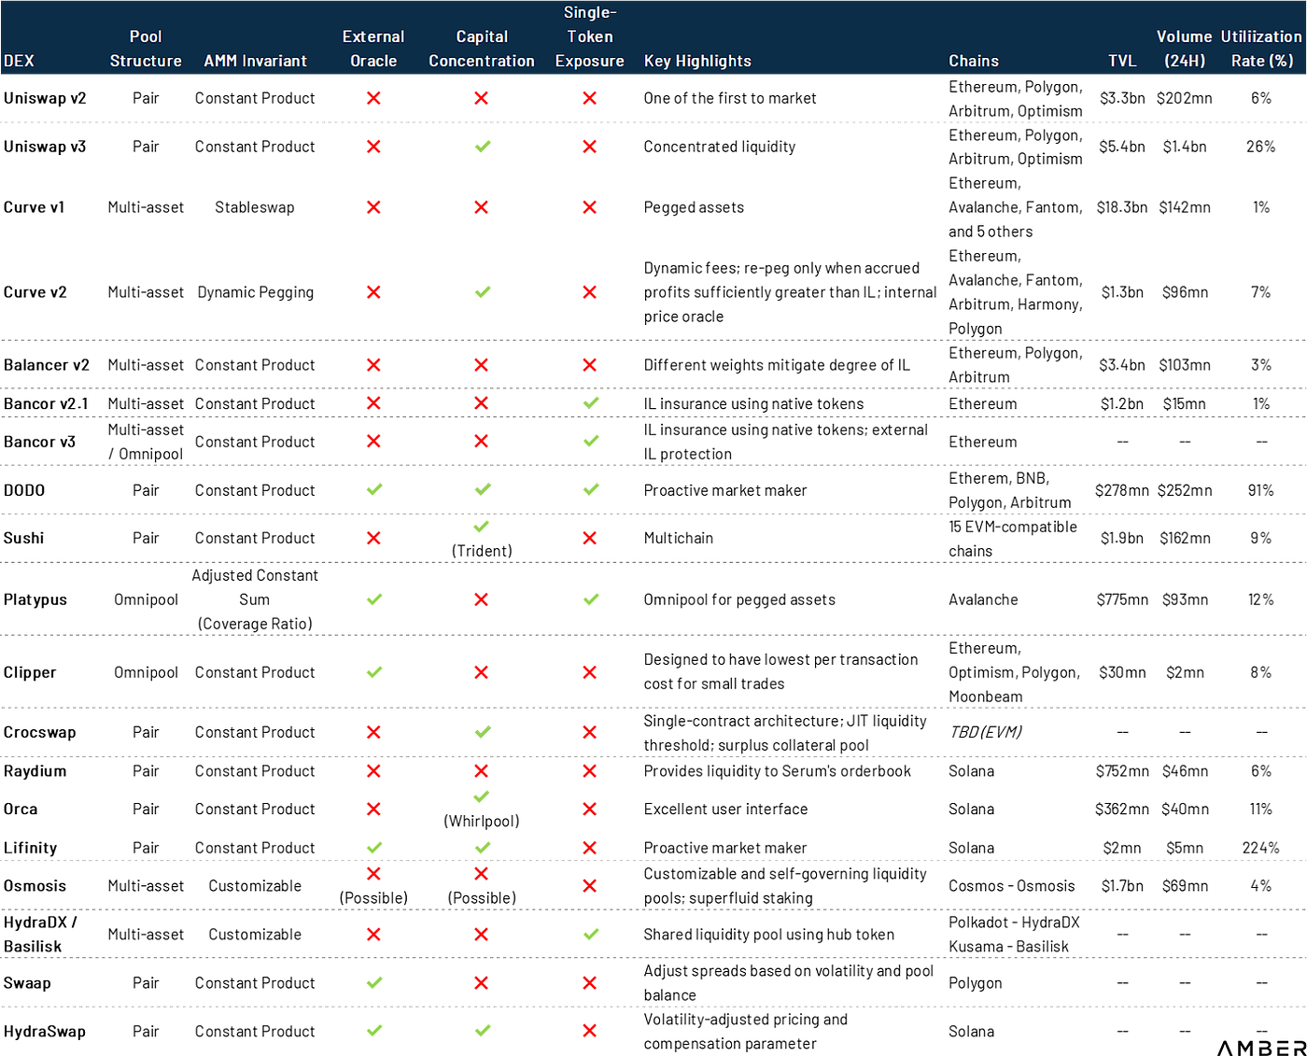Click HydraSwap Capital Concentration check mark
Screen dimensions: 1307x1056
click(483, 1031)
